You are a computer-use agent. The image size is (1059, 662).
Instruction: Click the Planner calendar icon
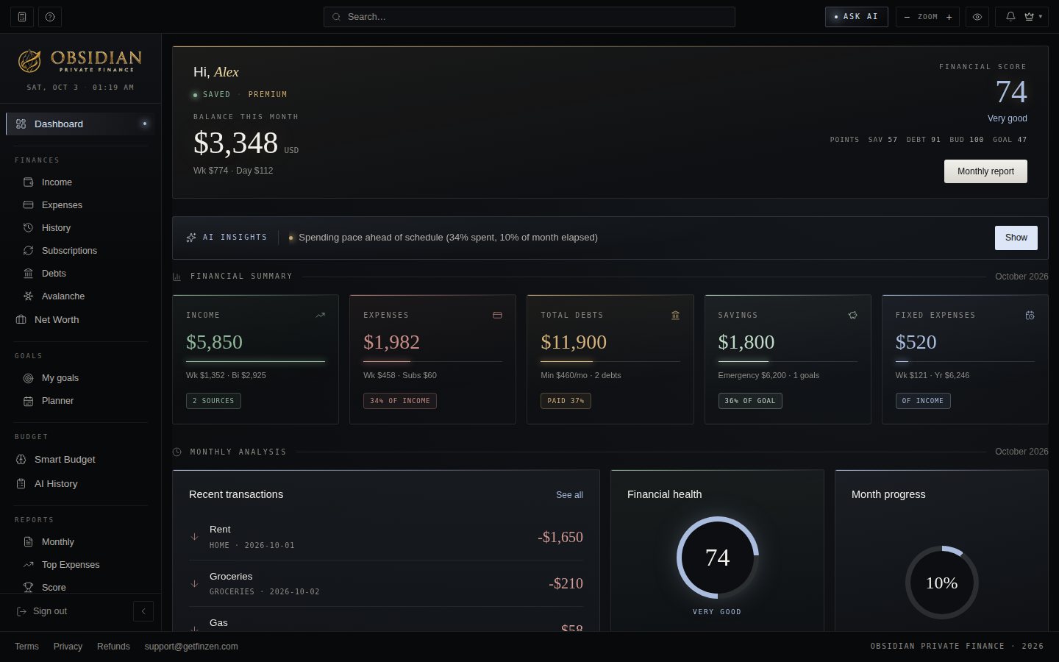(28, 401)
